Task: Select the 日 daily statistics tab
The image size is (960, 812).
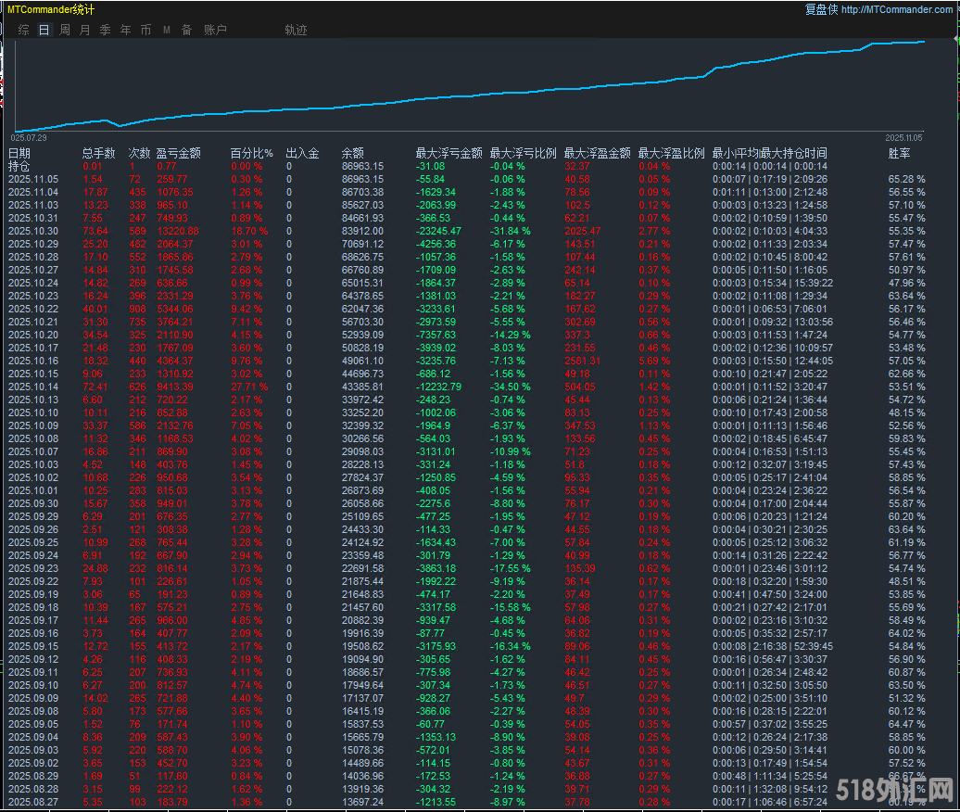Action: tap(44, 30)
